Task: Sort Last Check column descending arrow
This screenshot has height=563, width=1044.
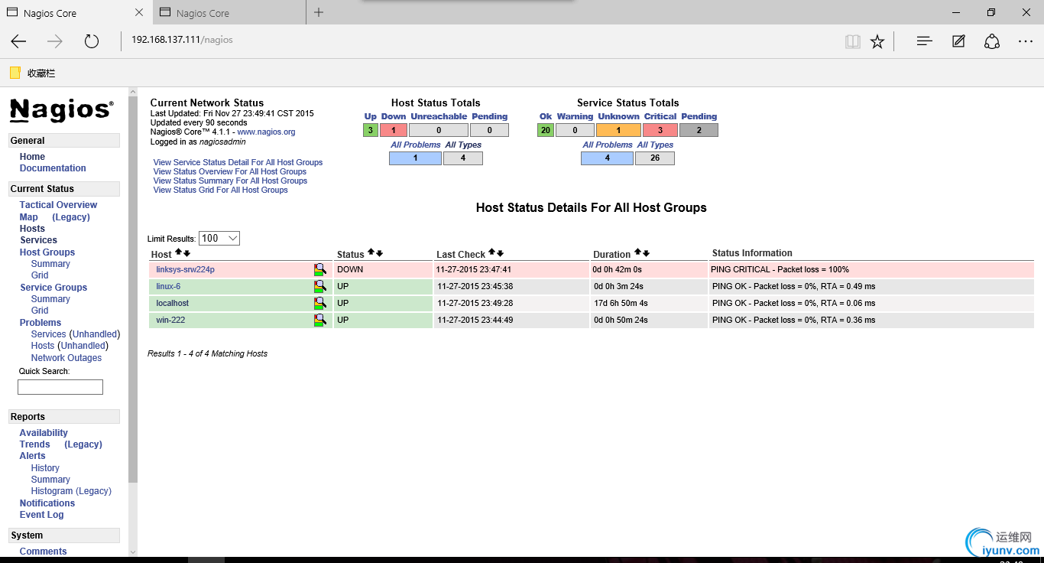Action: pos(501,252)
